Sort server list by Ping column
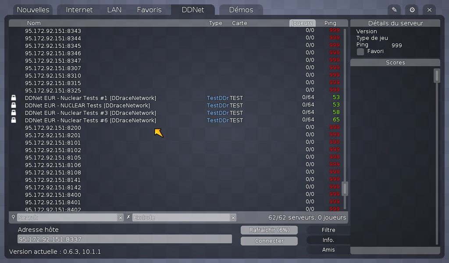This screenshot has height=263, width=449. [x=330, y=23]
